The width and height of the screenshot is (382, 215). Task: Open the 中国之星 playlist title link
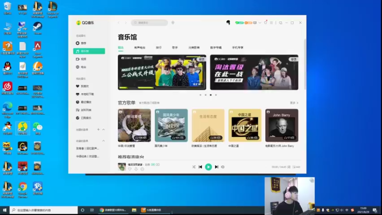(x=233, y=146)
